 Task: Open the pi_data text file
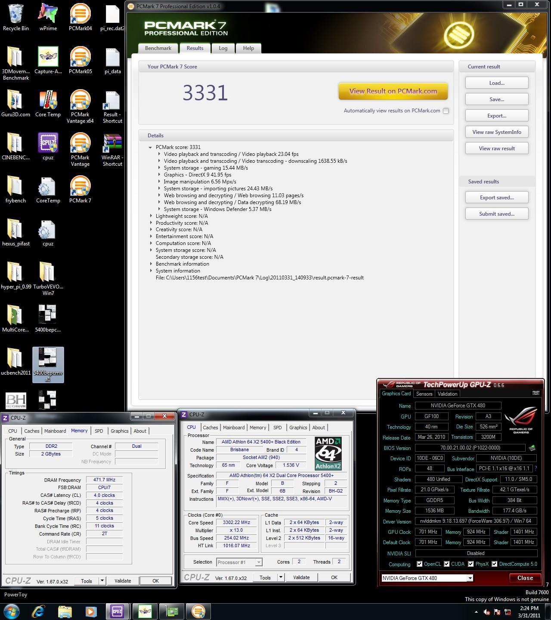coord(112,60)
